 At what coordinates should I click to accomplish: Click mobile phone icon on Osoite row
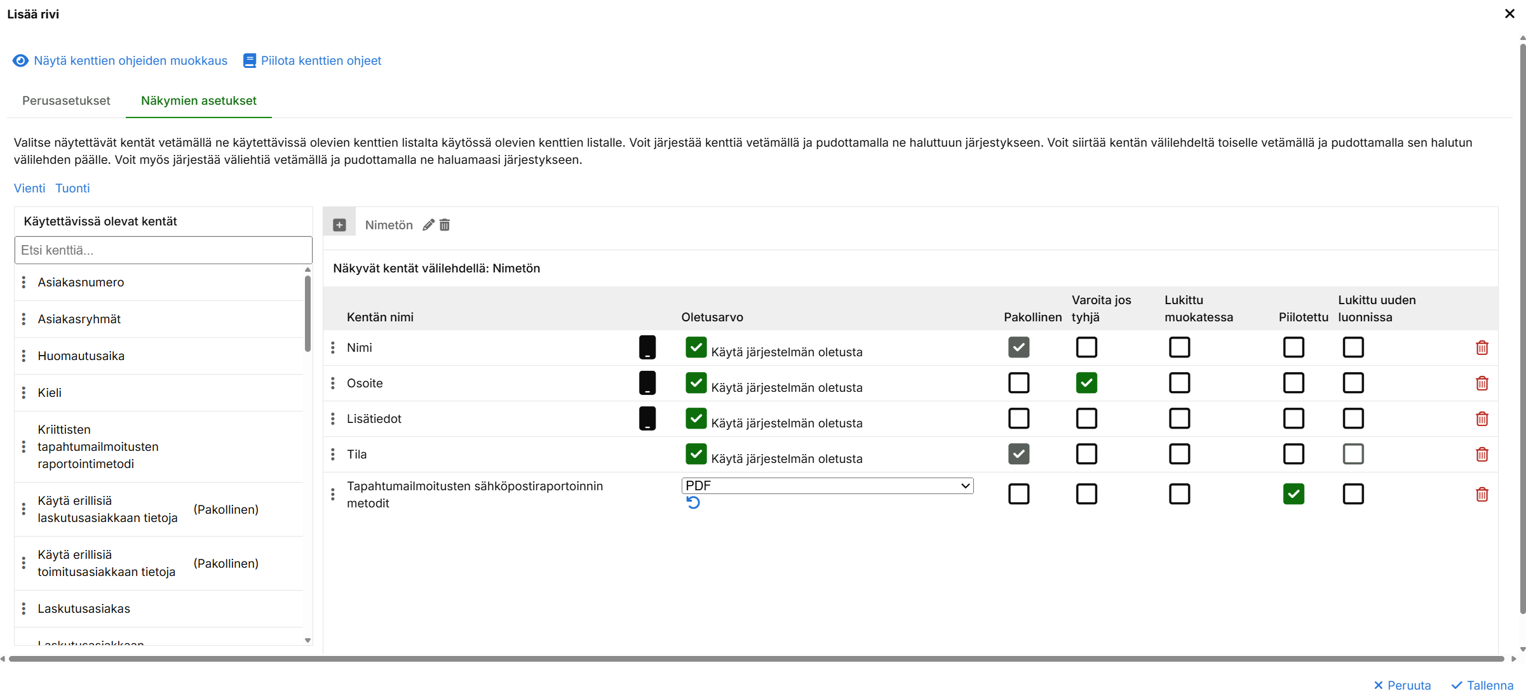pos(647,383)
